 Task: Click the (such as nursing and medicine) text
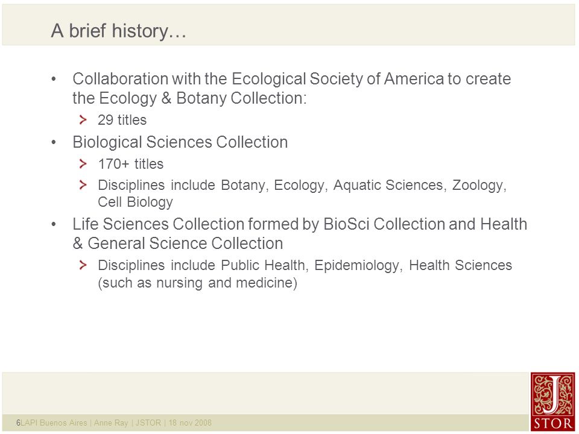198,283
